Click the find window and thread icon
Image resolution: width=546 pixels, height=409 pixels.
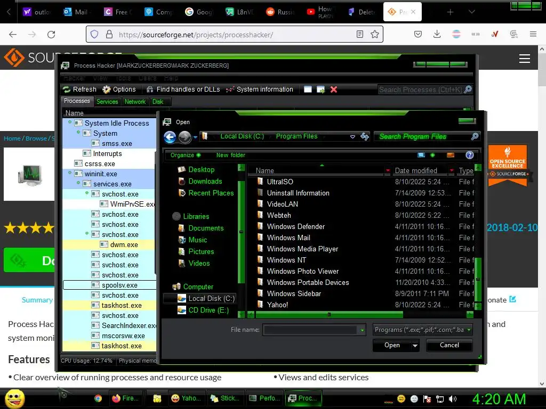(x=320, y=89)
